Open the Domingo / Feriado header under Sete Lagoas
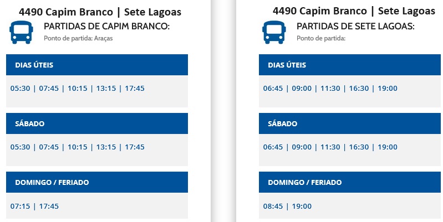Image resolution: width=443 pixels, height=222 pixels. point(350,182)
